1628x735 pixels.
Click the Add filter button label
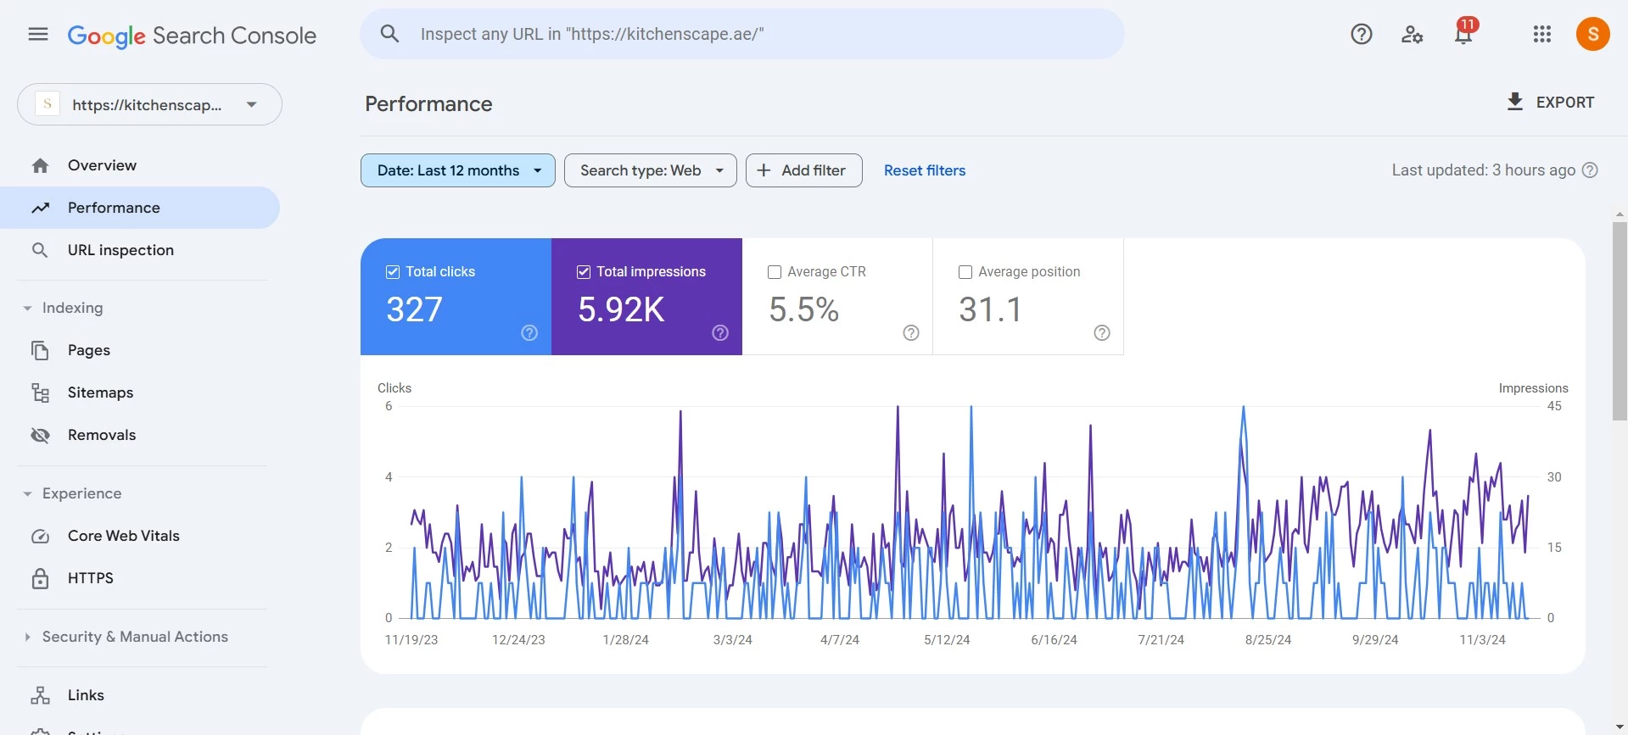pyautogui.click(x=814, y=170)
